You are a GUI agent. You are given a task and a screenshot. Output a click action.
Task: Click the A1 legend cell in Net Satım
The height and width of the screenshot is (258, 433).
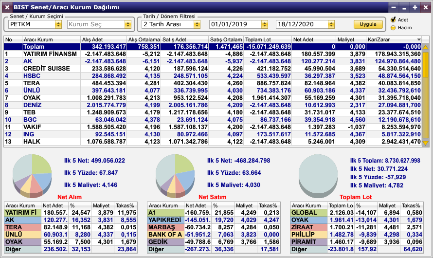[x=166, y=213]
